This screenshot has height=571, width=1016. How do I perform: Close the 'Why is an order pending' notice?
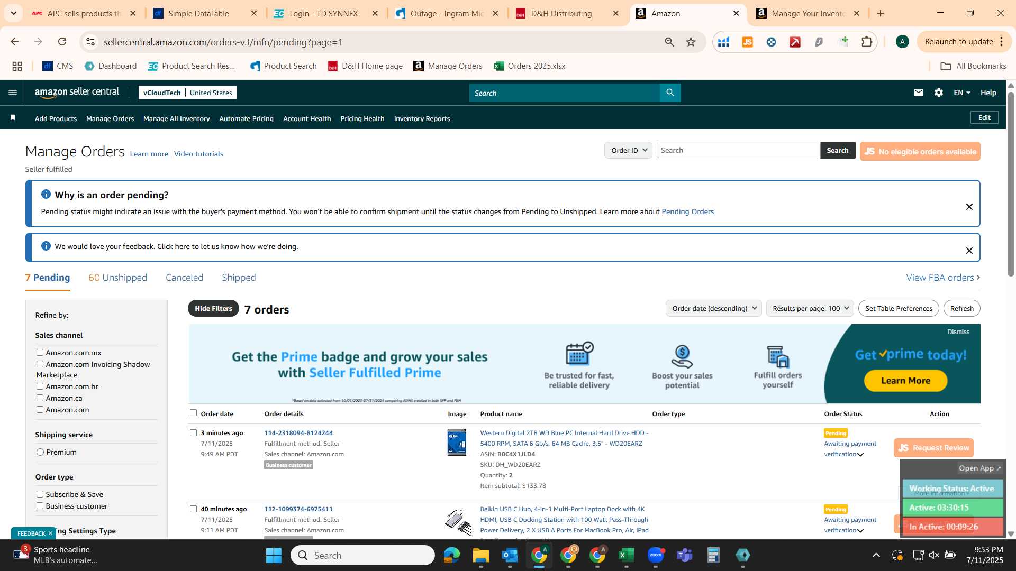969,207
